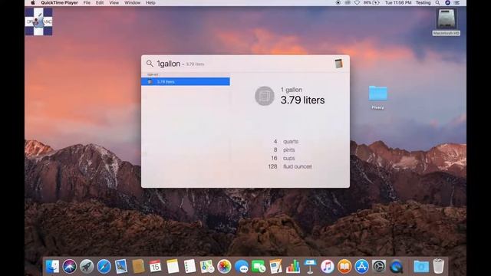Open the blue folder stack in Dock
The height and width of the screenshot is (276, 491).
421,267
